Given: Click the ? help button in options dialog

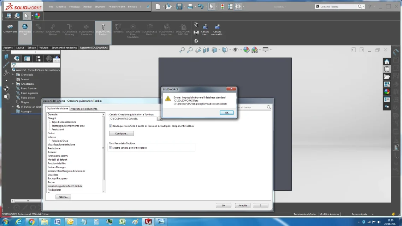Looking at the screenshot, I should point(260,206).
